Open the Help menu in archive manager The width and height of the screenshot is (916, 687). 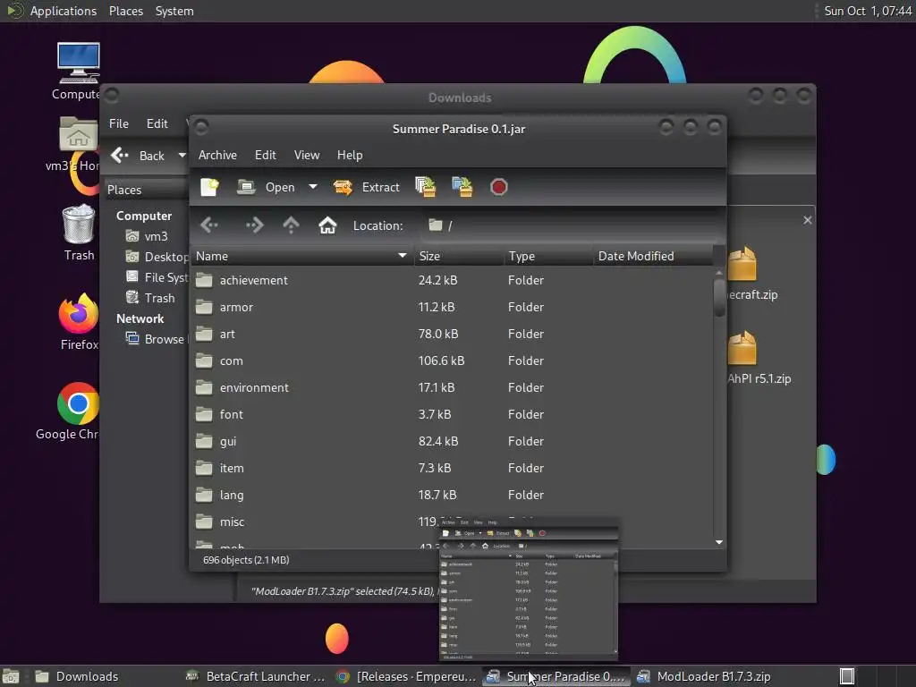click(x=350, y=155)
